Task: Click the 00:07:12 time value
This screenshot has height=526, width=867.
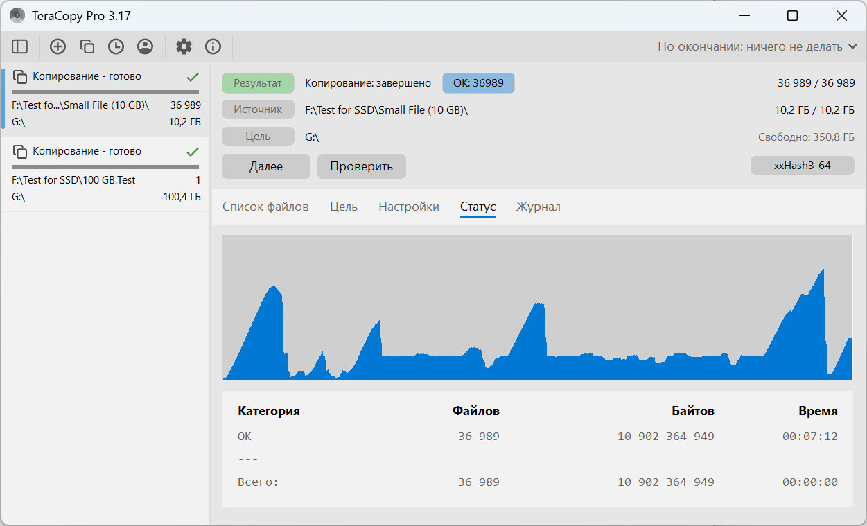Action: pyautogui.click(x=810, y=437)
